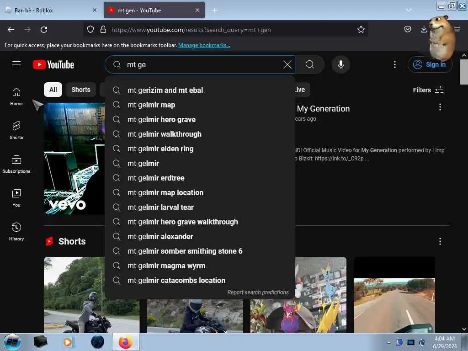
Task: Choose suggestion mt gelmir larval tear
Action: (x=200, y=207)
